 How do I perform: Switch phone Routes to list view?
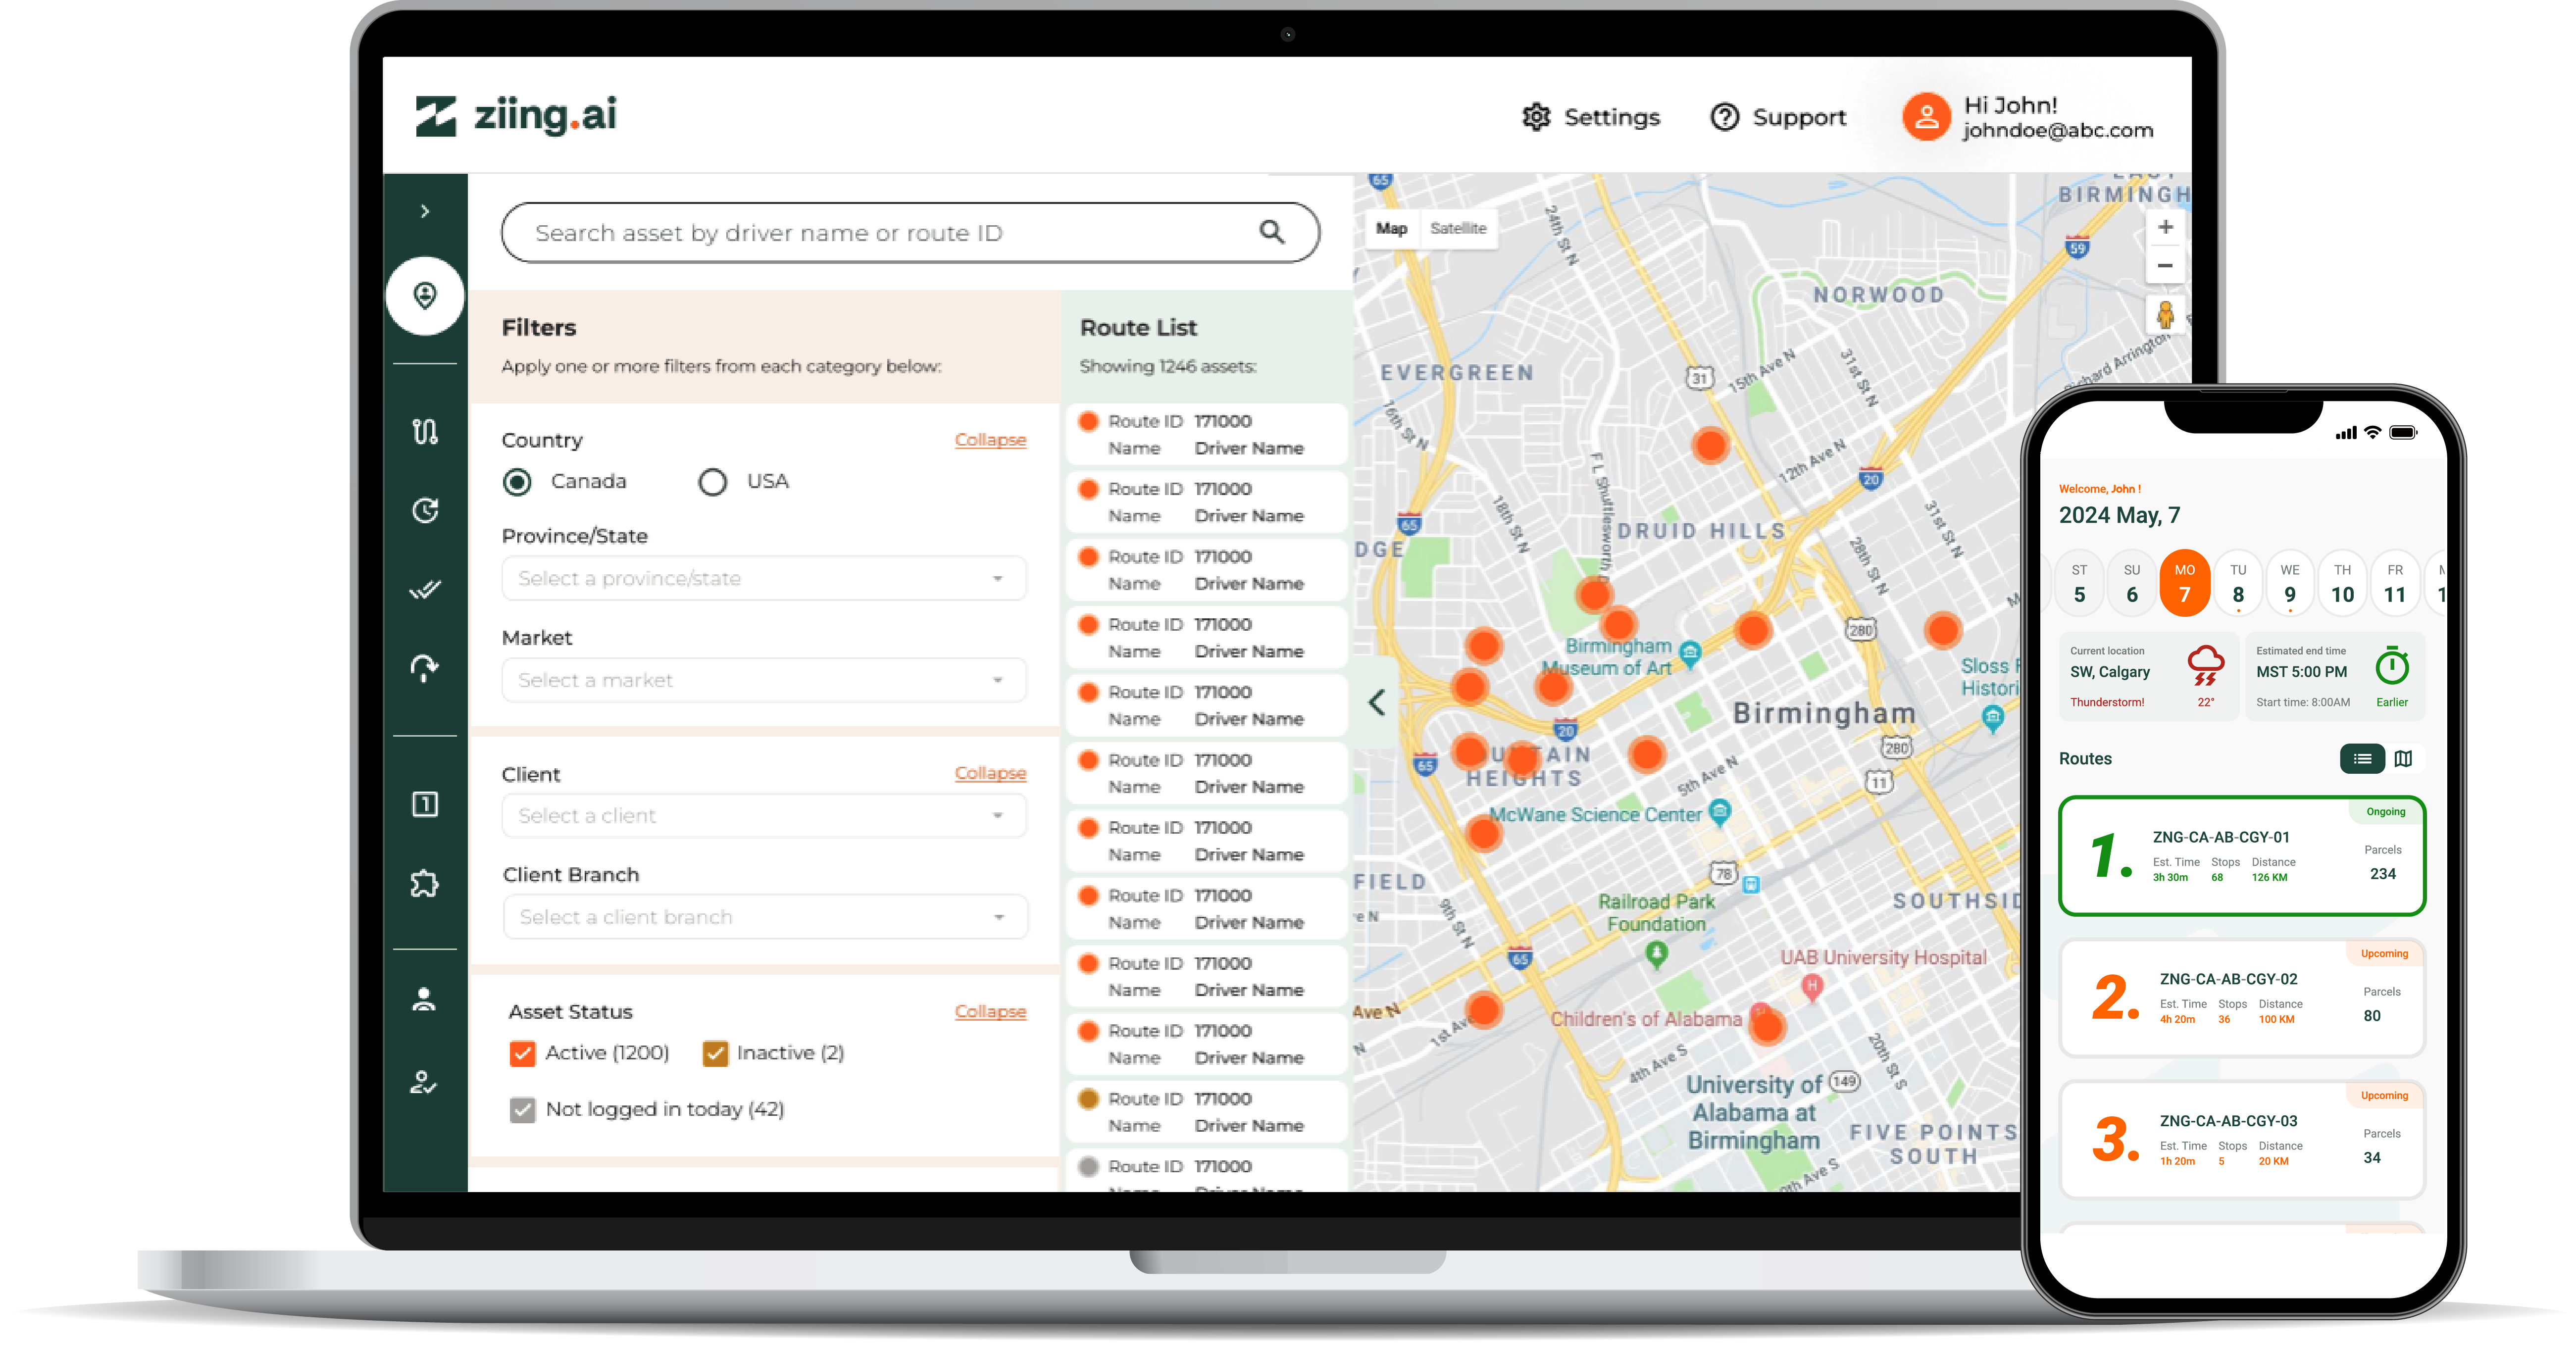[x=2362, y=759]
